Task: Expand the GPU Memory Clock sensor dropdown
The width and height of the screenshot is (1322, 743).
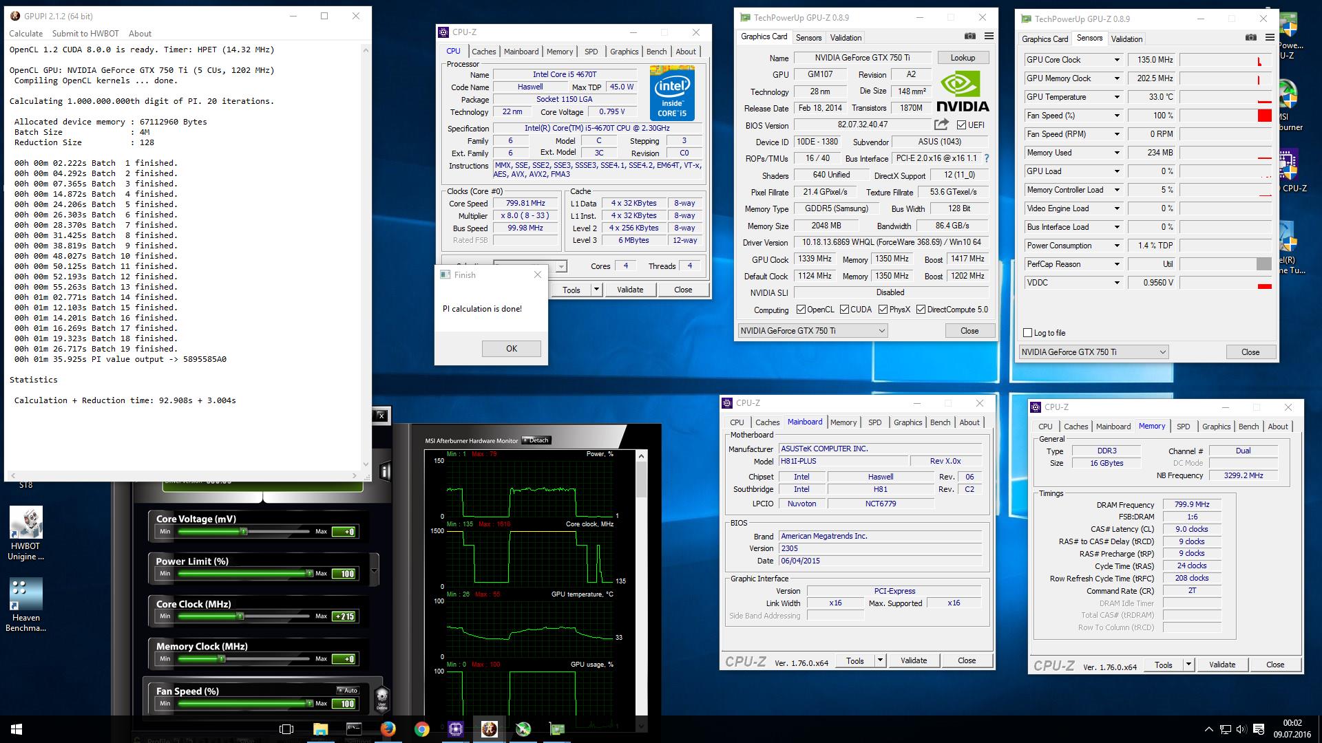Action: pyautogui.click(x=1117, y=78)
